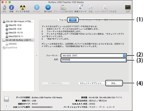Viewport: 144px width, 111px height.
Task: Click the connection type value 外付け
Action: point(35,104)
